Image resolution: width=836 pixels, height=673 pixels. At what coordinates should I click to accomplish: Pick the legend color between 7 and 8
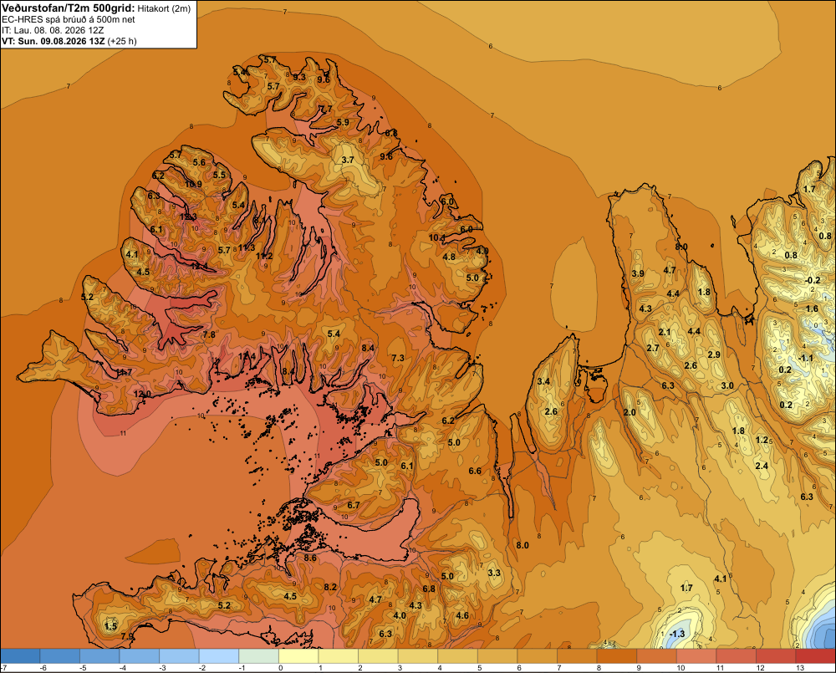point(577,656)
